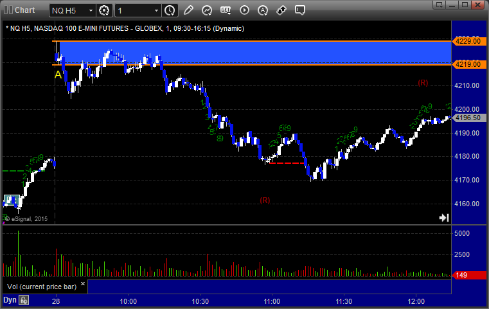Click the replay play button
489x309 pixels.
[244, 10]
